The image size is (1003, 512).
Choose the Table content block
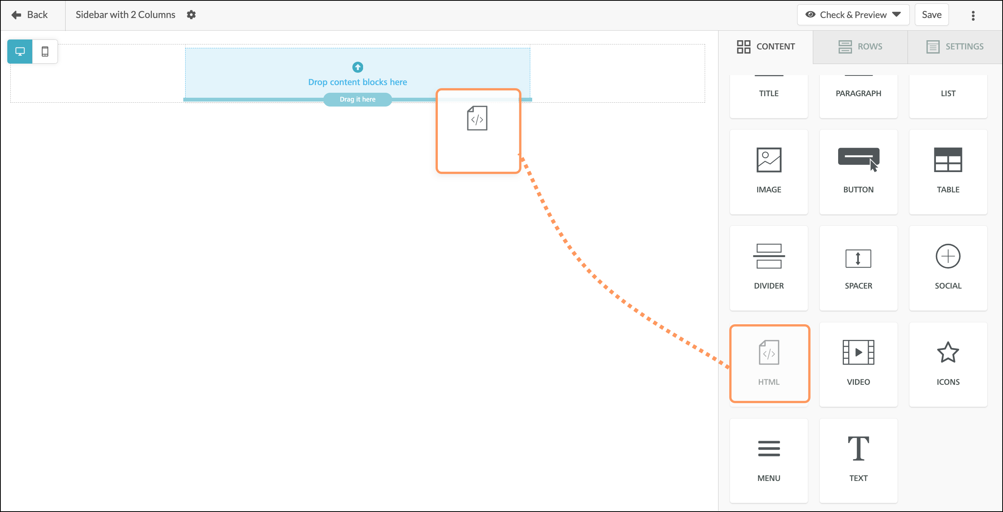click(948, 172)
